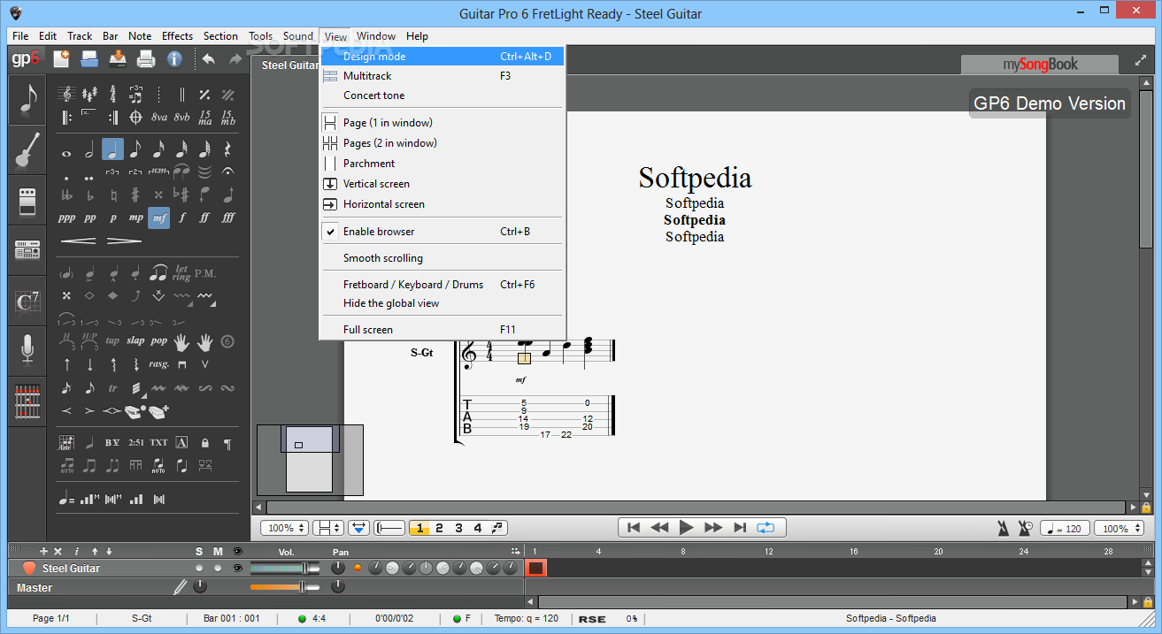Image resolution: width=1162 pixels, height=634 pixels.
Task: Expand the score view fullscreen arrow
Action: tap(1140, 62)
